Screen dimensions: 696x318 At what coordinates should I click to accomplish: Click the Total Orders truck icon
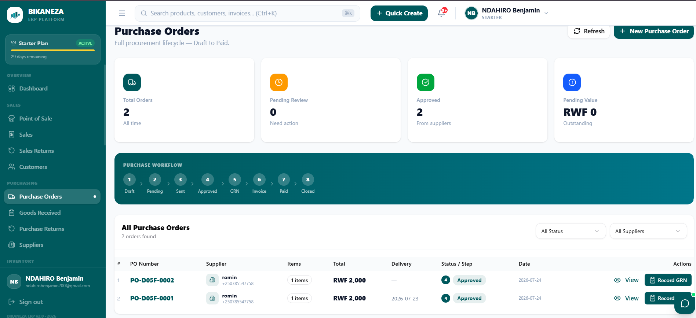coord(132,82)
